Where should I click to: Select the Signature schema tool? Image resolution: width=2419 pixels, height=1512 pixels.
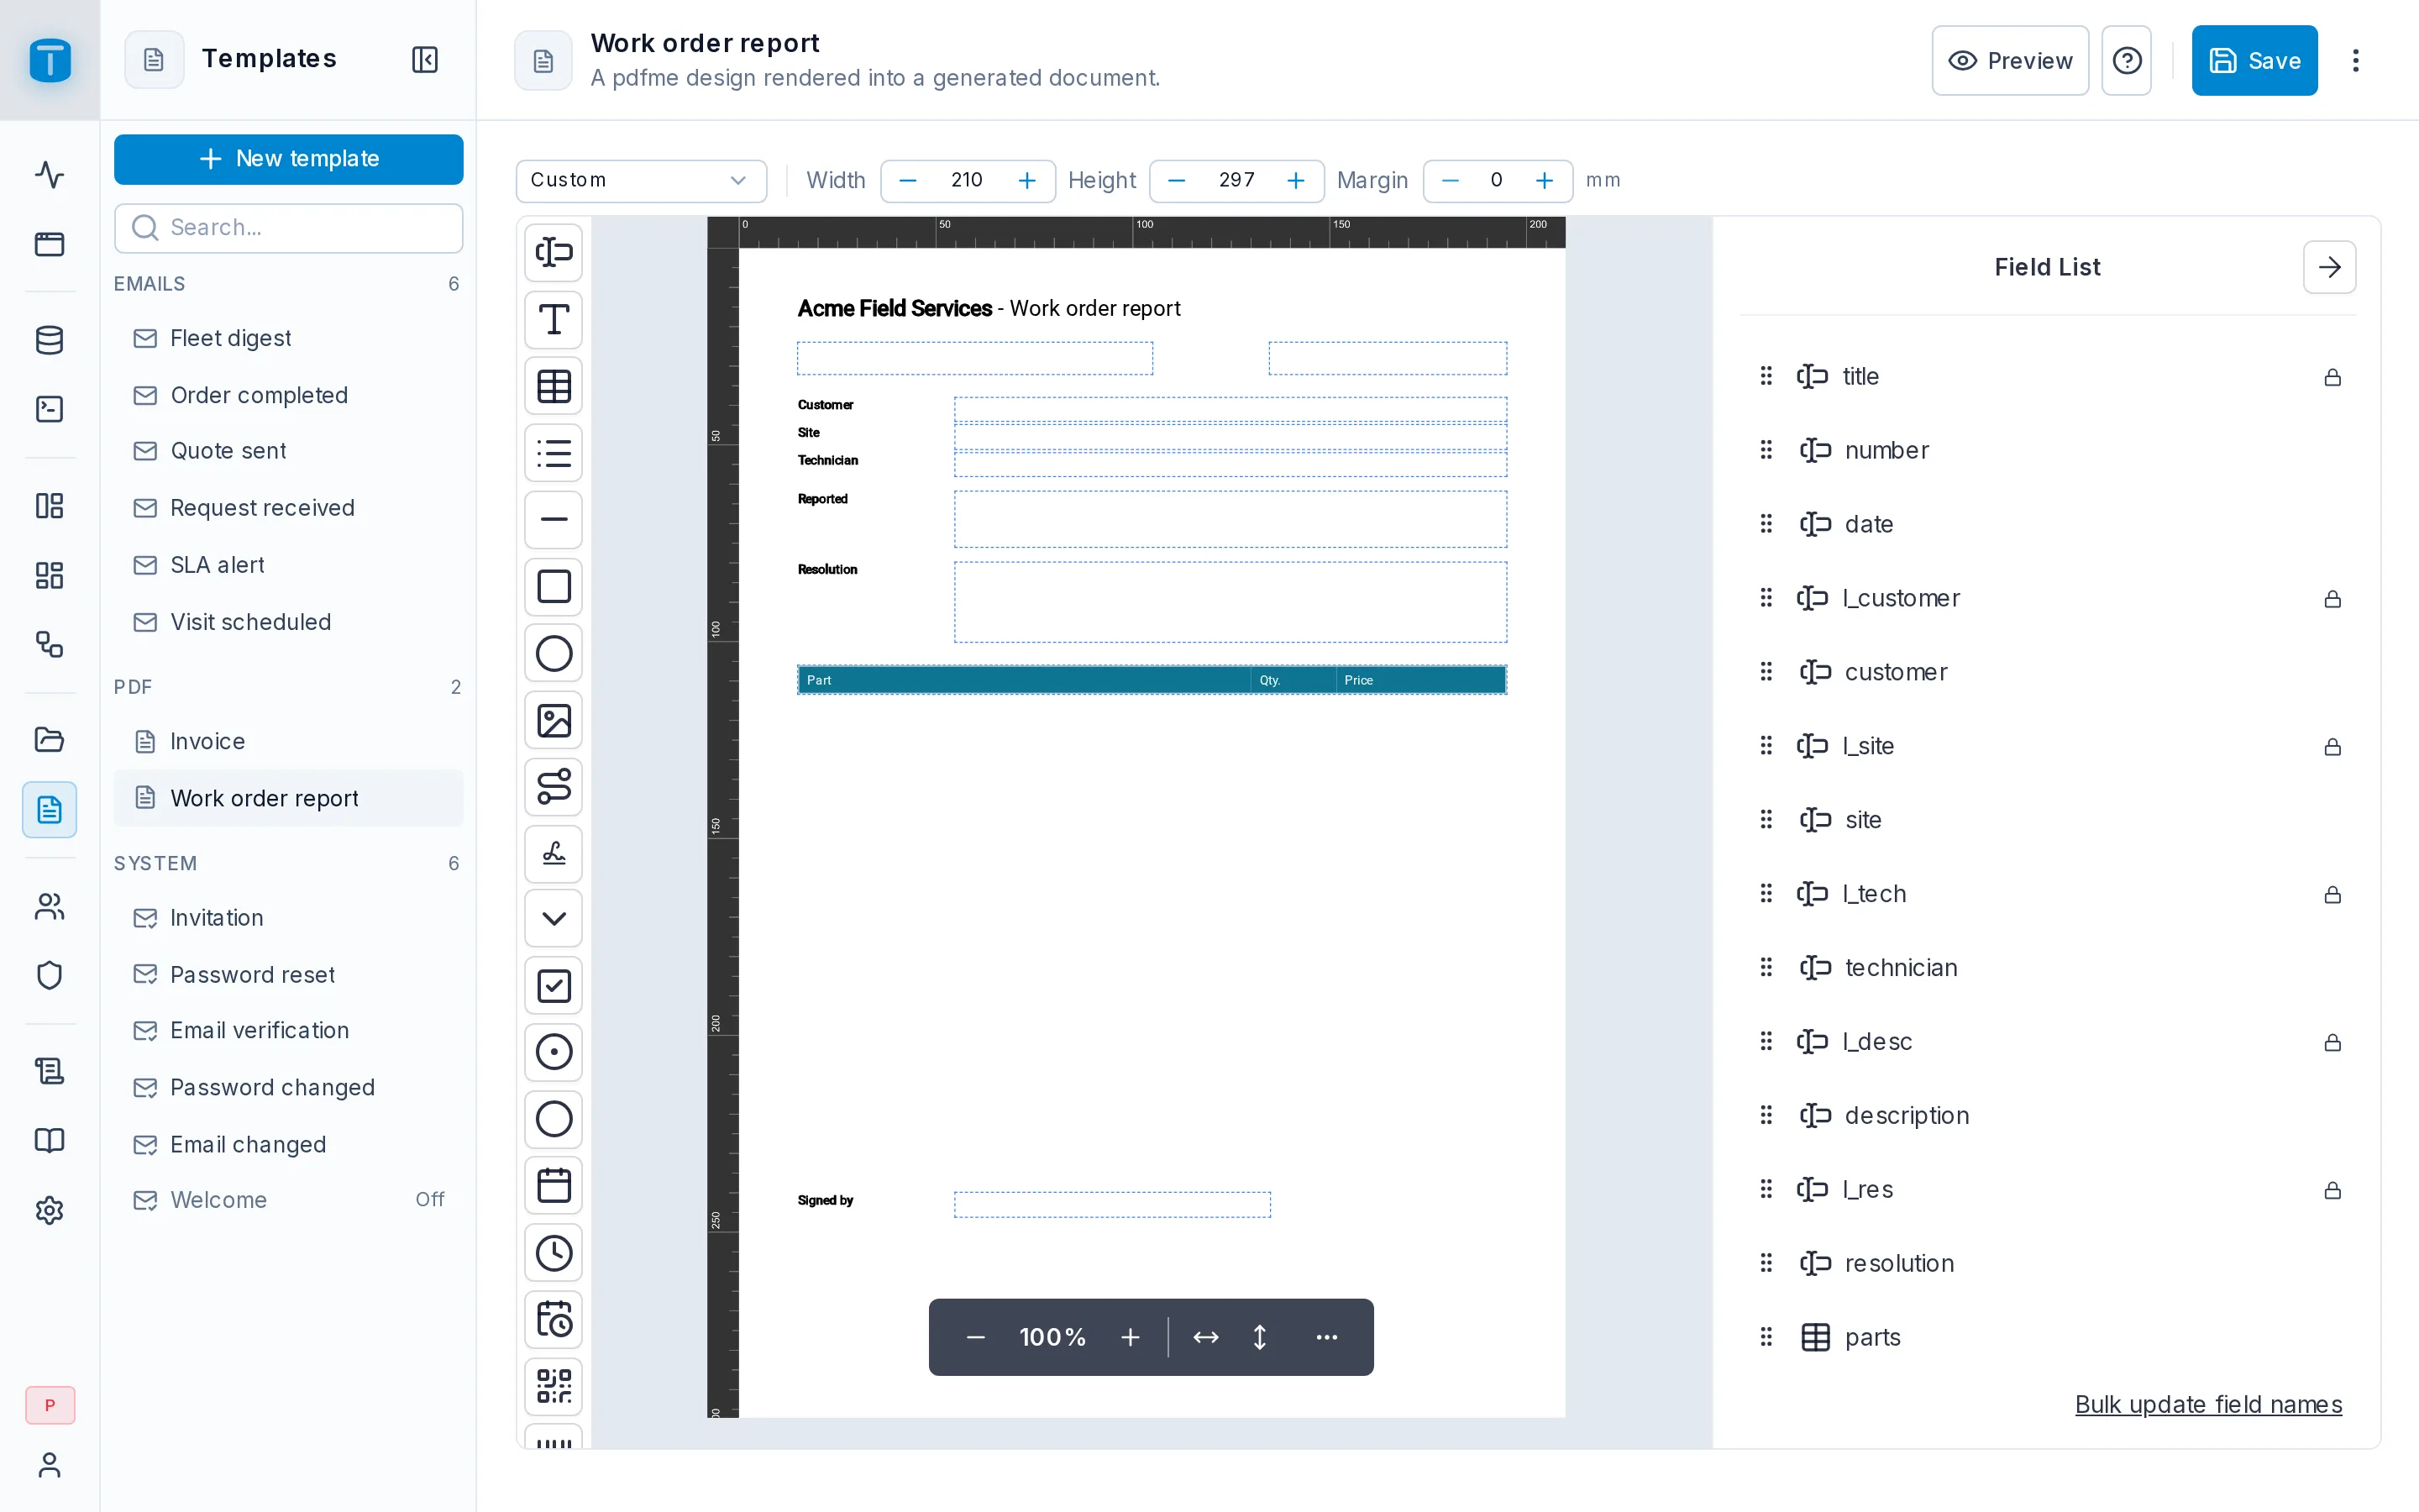point(554,853)
